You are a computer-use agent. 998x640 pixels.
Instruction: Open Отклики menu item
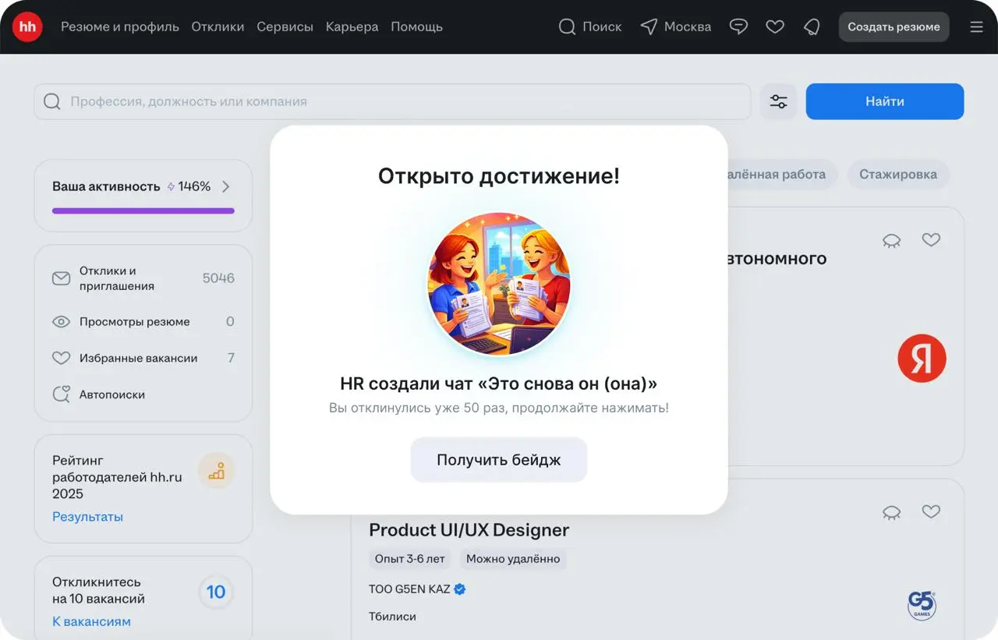(x=218, y=27)
